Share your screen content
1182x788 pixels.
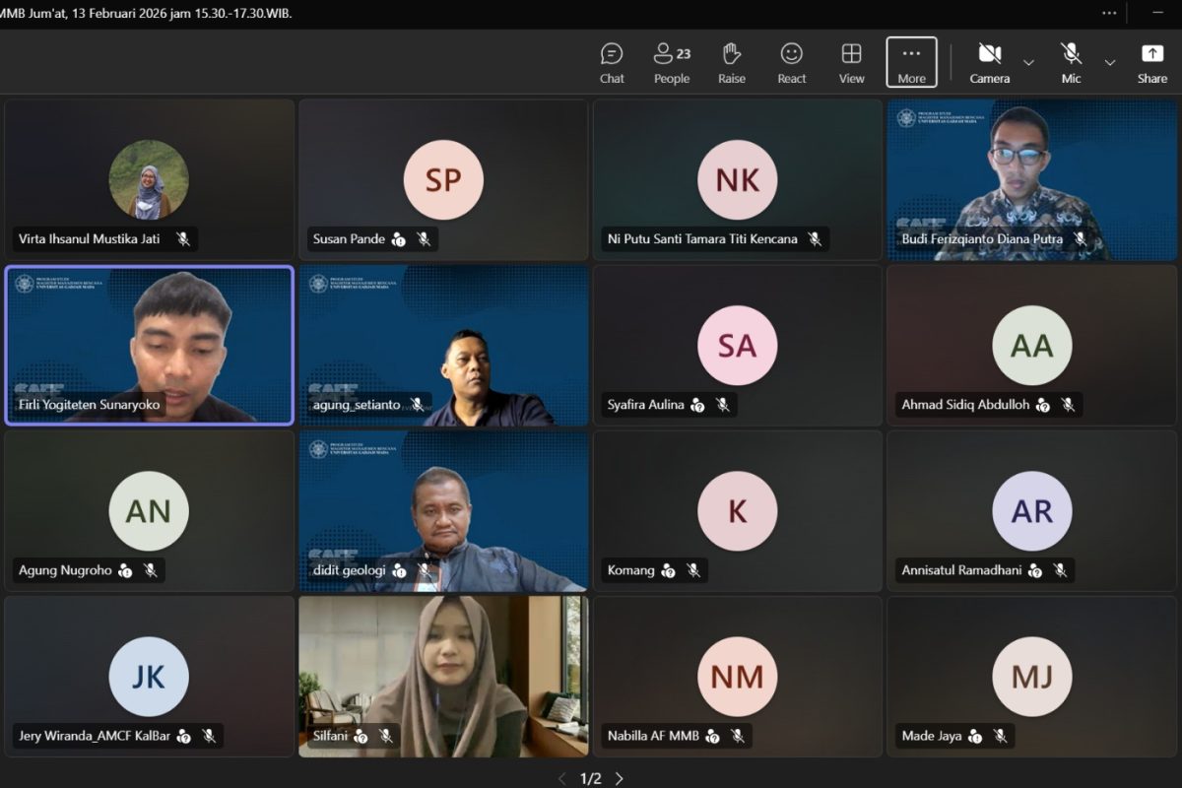click(1151, 63)
